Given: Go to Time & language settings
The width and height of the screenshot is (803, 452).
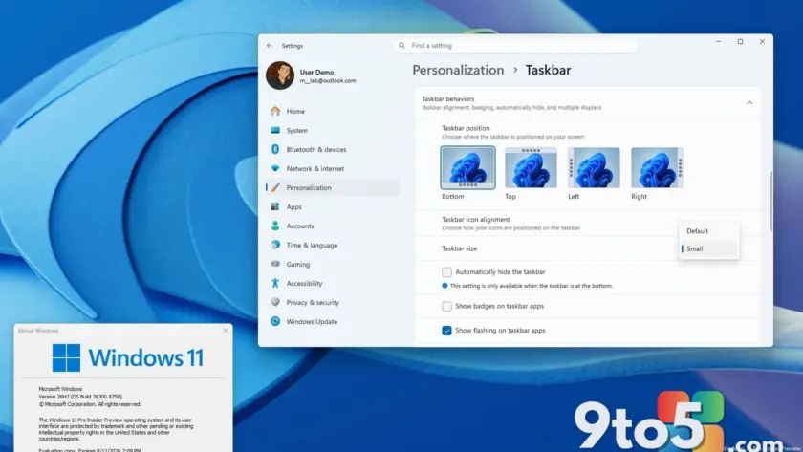Looking at the screenshot, I should [333, 245].
